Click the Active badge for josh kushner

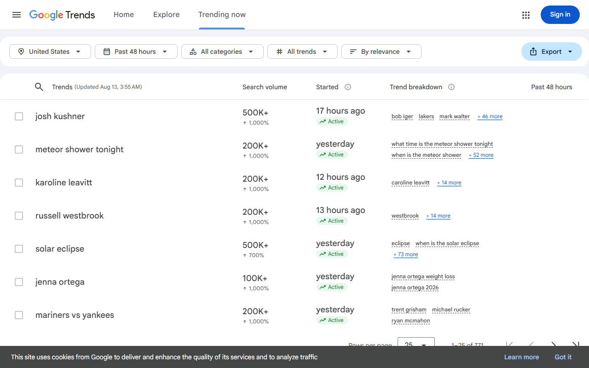point(332,121)
